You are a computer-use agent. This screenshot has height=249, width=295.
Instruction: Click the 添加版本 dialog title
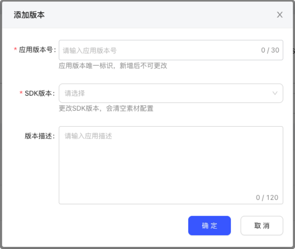(x=29, y=15)
